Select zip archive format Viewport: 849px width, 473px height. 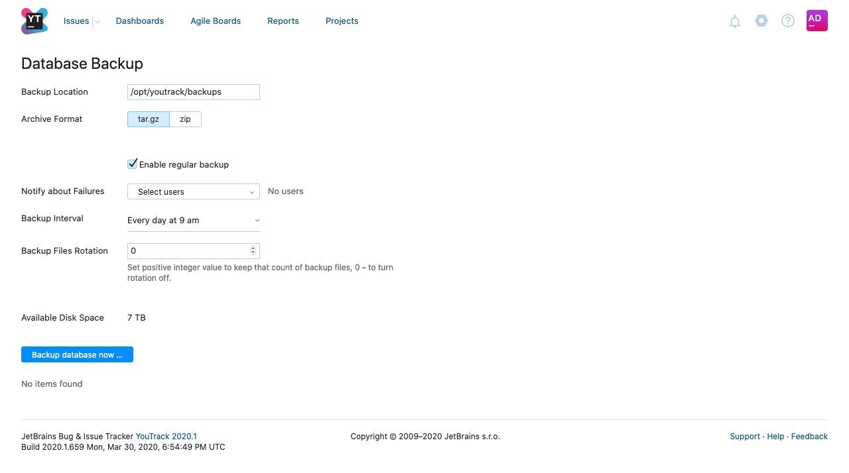[185, 119]
